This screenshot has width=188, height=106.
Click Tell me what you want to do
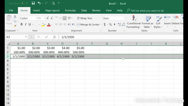[145, 11]
